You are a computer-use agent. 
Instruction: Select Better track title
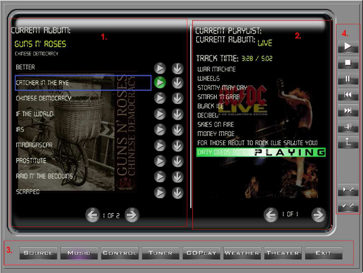tap(25, 67)
